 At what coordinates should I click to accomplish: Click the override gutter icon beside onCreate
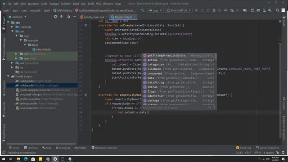coord(85,25)
